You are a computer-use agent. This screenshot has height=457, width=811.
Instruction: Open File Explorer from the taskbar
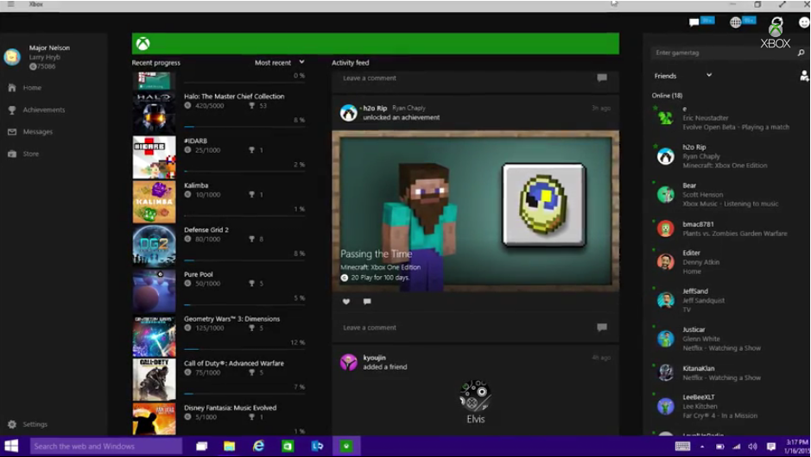coord(229,446)
